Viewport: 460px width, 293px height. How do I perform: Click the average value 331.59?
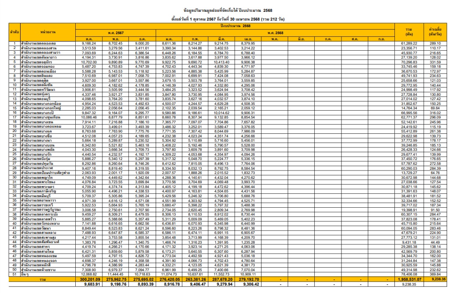(x=435, y=62)
